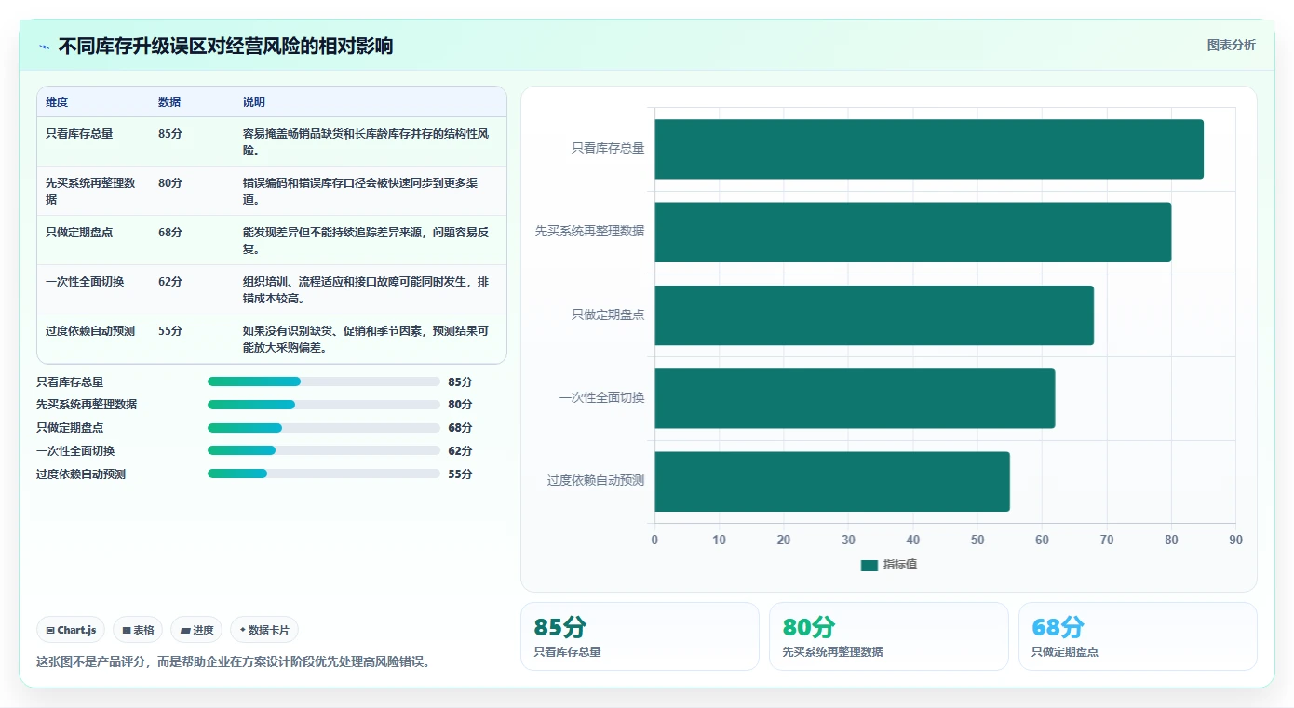Select the 数据卡片 tag chip
1294x708 pixels.
tap(264, 630)
